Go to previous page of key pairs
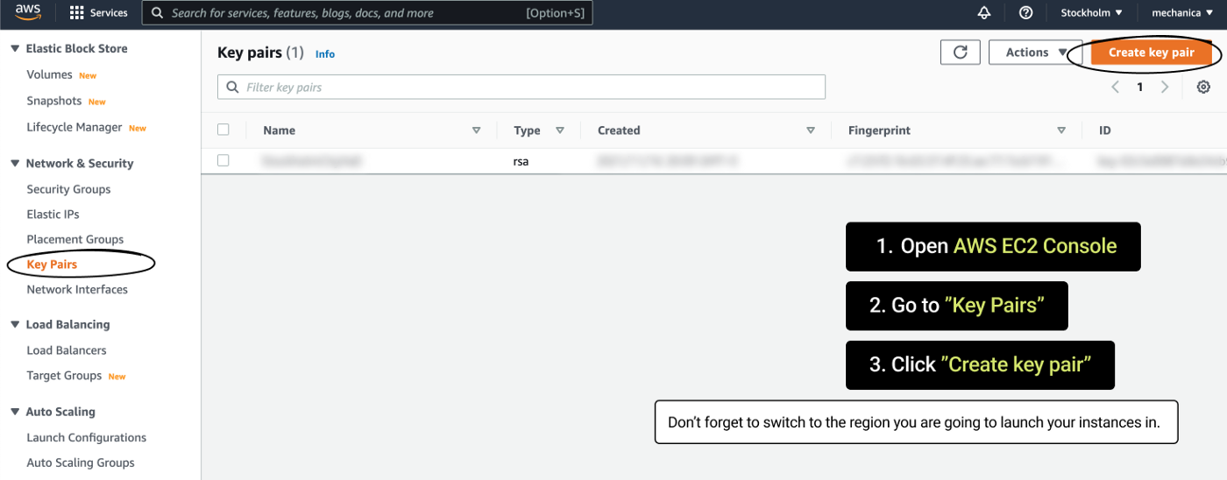The width and height of the screenshot is (1227, 480). pos(1116,87)
